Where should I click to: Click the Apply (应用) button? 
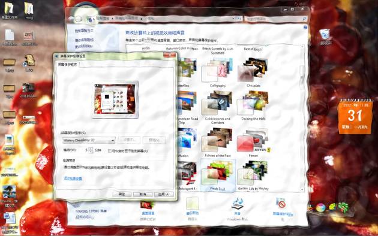click(164, 194)
